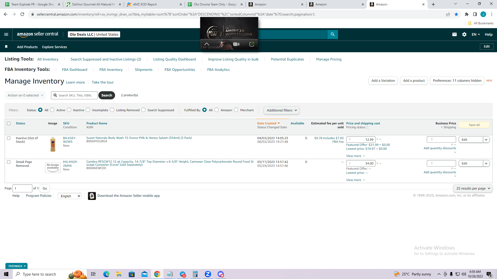This screenshot has height=279, width=497.
Task: Toggle microphone mute in the Zoom overlay
Action: click(x=222, y=44)
